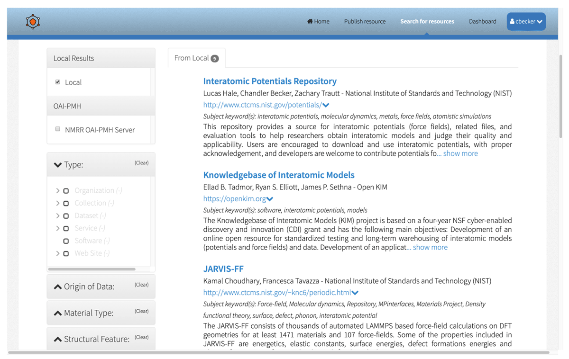The image size is (569, 359).
Task: Click the Local Results heading
Action: click(73, 58)
